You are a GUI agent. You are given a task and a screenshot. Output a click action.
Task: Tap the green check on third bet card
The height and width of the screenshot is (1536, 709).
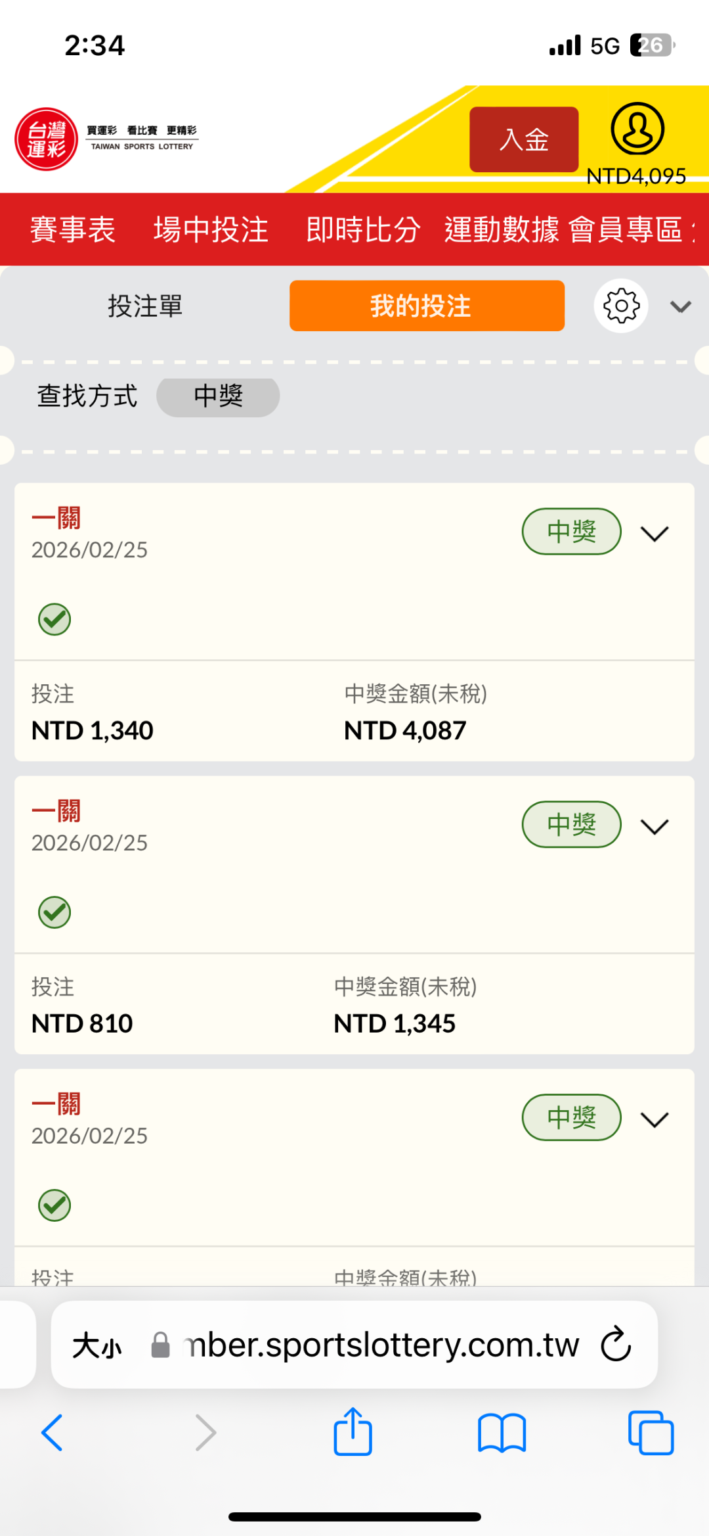point(54,1205)
